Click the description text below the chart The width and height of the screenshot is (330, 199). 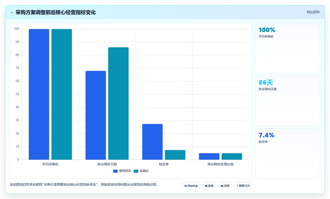84,184
